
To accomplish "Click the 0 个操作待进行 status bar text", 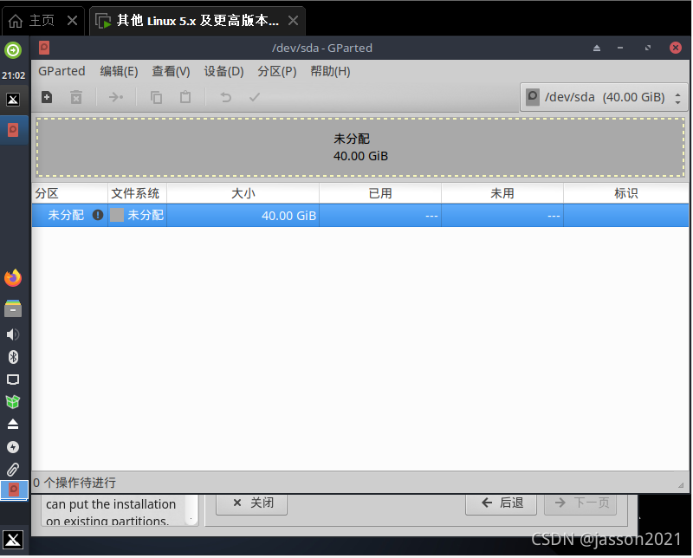I will [74, 483].
